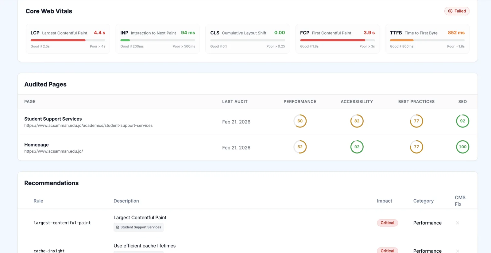Click Homepage accessibility score 92 gauge

357,147
